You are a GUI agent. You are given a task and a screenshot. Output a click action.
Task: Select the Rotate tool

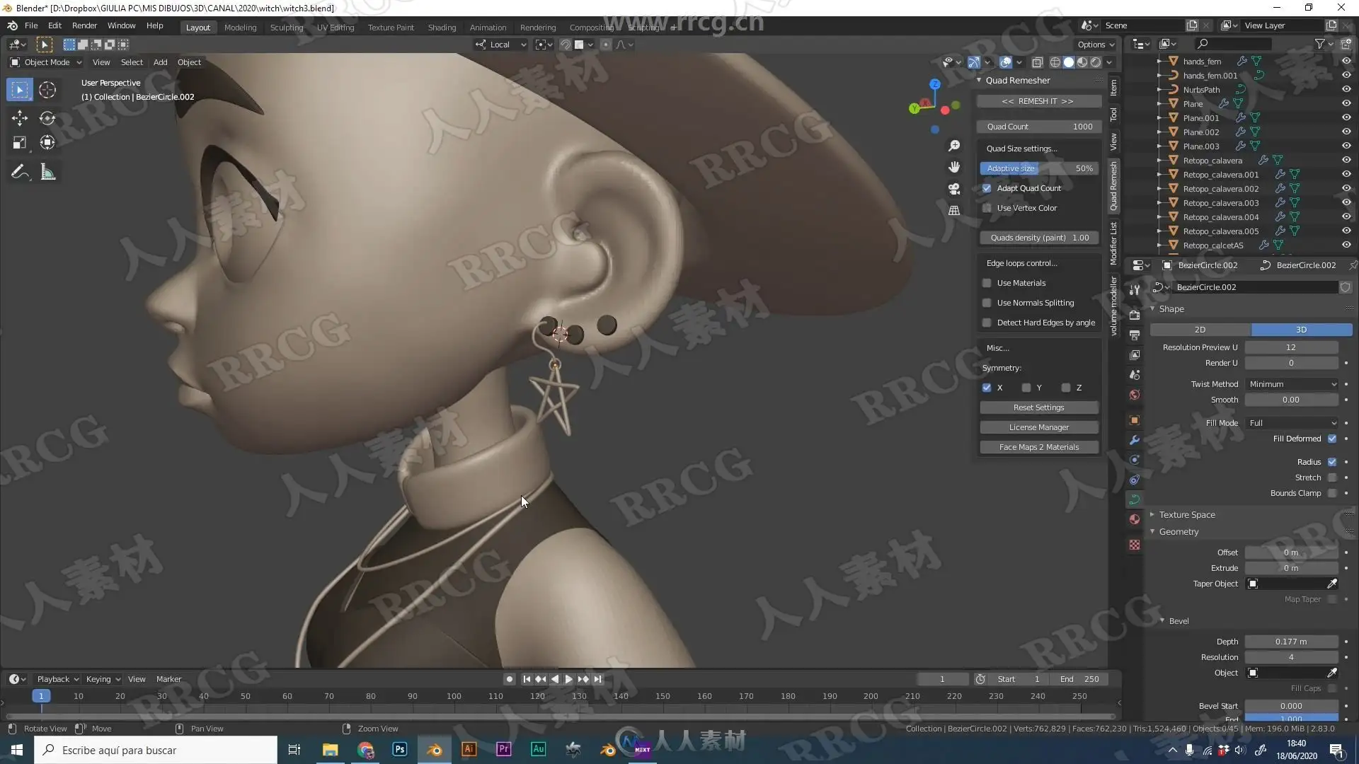[x=47, y=118]
